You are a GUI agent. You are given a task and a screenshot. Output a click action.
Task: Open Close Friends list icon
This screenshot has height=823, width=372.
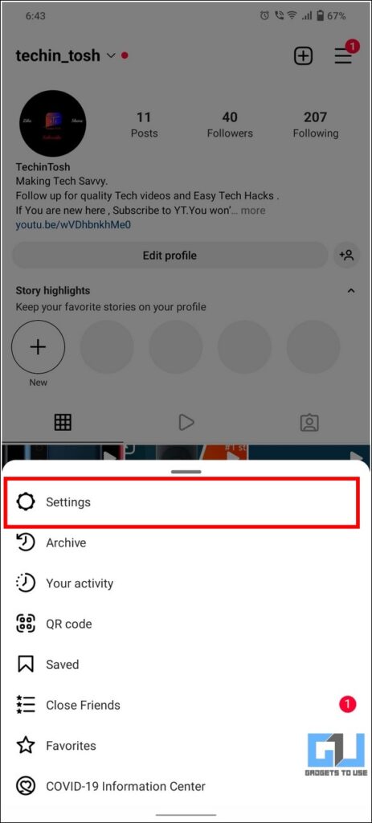click(25, 705)
